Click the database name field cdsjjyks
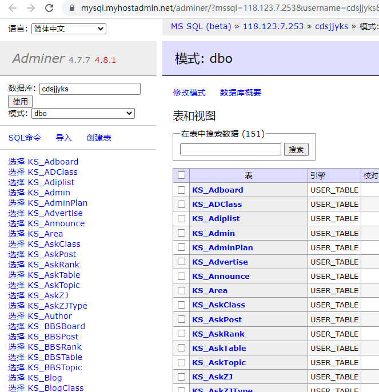This screenshot has height=392, width=379. pos(90,89)
